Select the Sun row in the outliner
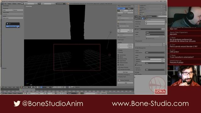The image size is (201, 113). pyautogui.click(x=140, y=14)
